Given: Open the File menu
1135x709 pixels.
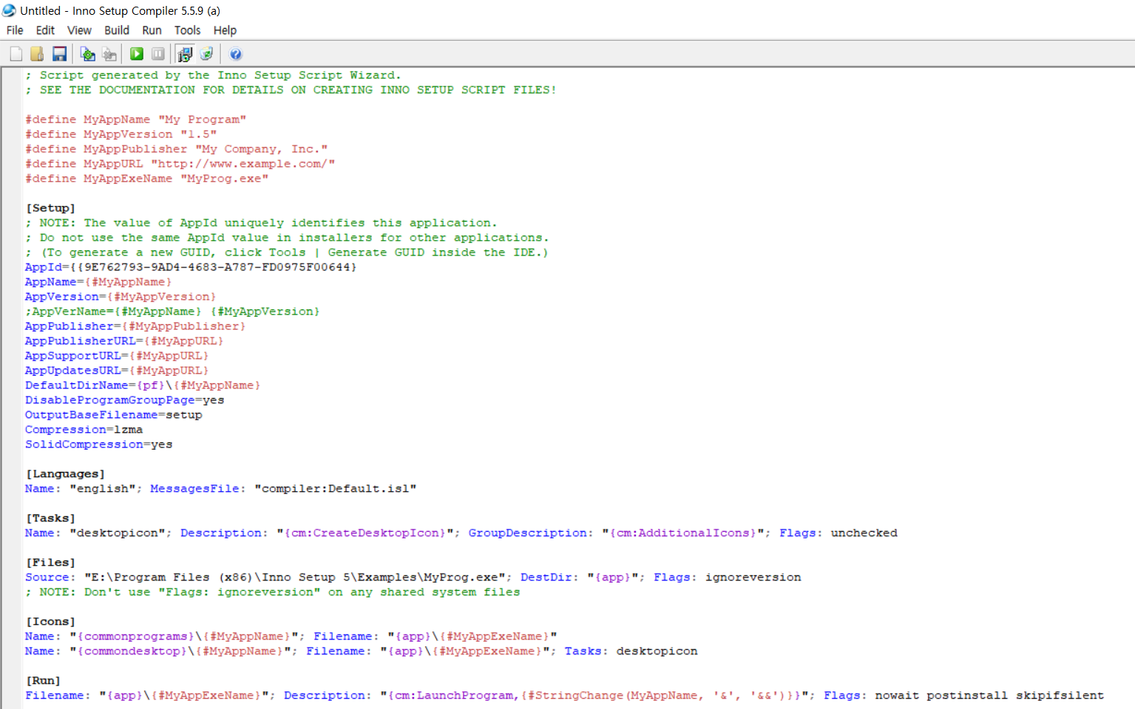Looking at the screenshot, I should (x=15, y=30).
